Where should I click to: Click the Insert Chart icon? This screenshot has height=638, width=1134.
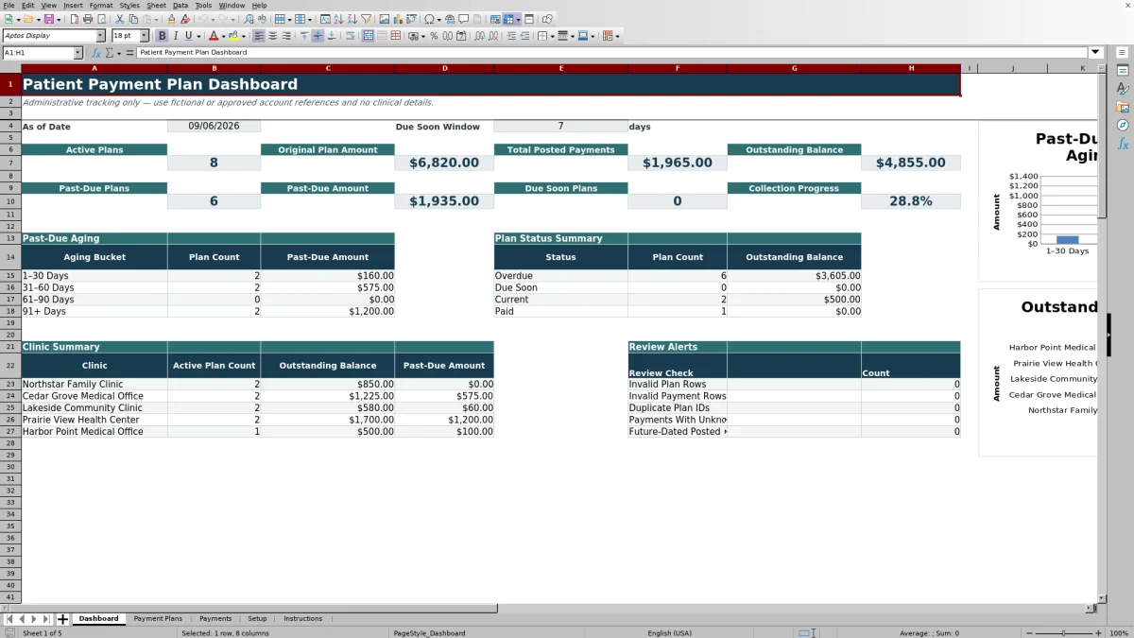pos(397,19)
